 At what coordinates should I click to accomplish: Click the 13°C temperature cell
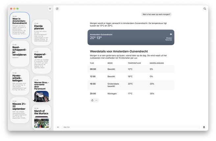click(x=130, y=69)
